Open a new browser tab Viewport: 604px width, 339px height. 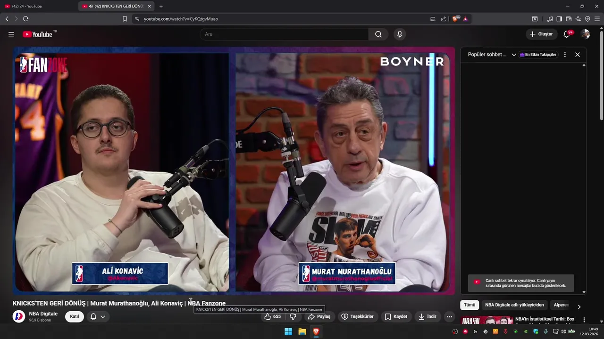tap(161, 6)
